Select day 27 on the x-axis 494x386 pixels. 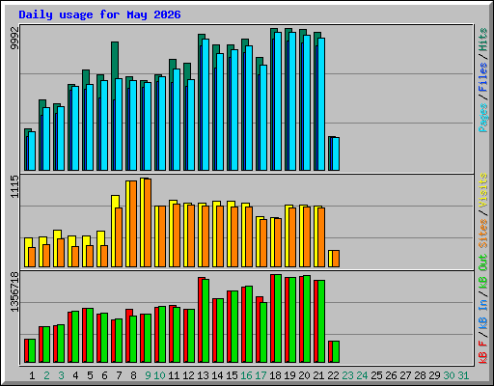point(405,375)
